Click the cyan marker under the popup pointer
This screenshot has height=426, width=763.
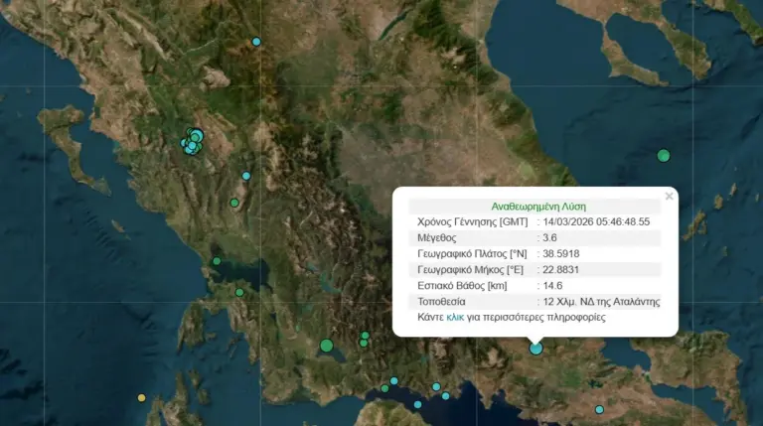pyautogui.click(x=536, y=349)
